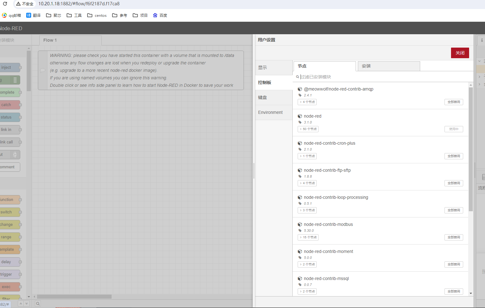The image size is (485, 308).
Task: Switch to the 节点 tab
Action: coord(324,66)
